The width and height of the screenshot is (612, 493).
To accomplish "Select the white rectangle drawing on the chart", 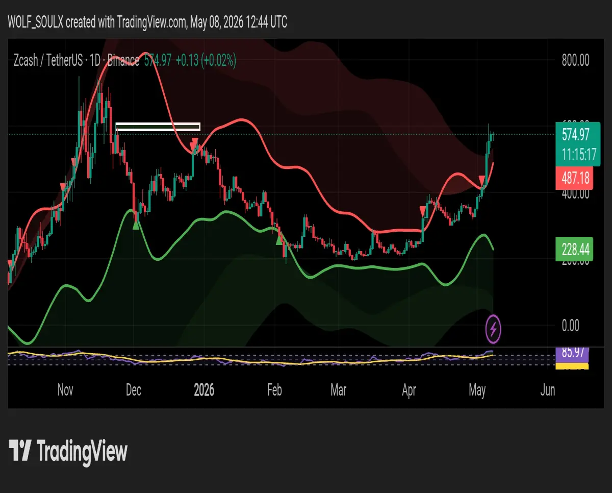I will pyautogui.click(x=158, y=127).
